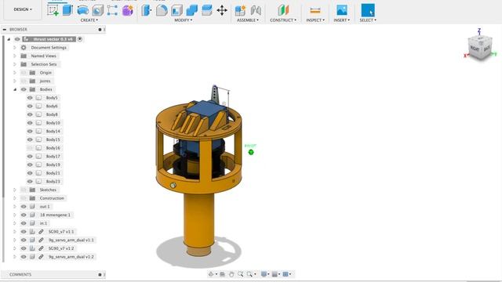Collapse the Bodies folder
502x282 pixels.
[15, 89]
